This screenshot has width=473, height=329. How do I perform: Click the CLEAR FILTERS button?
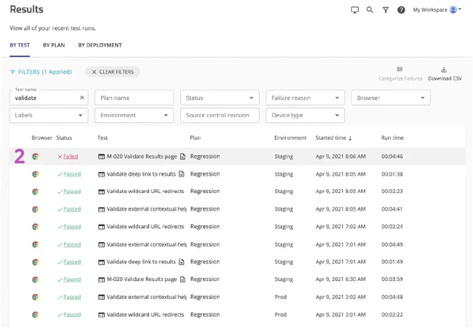tap(113, 72)
